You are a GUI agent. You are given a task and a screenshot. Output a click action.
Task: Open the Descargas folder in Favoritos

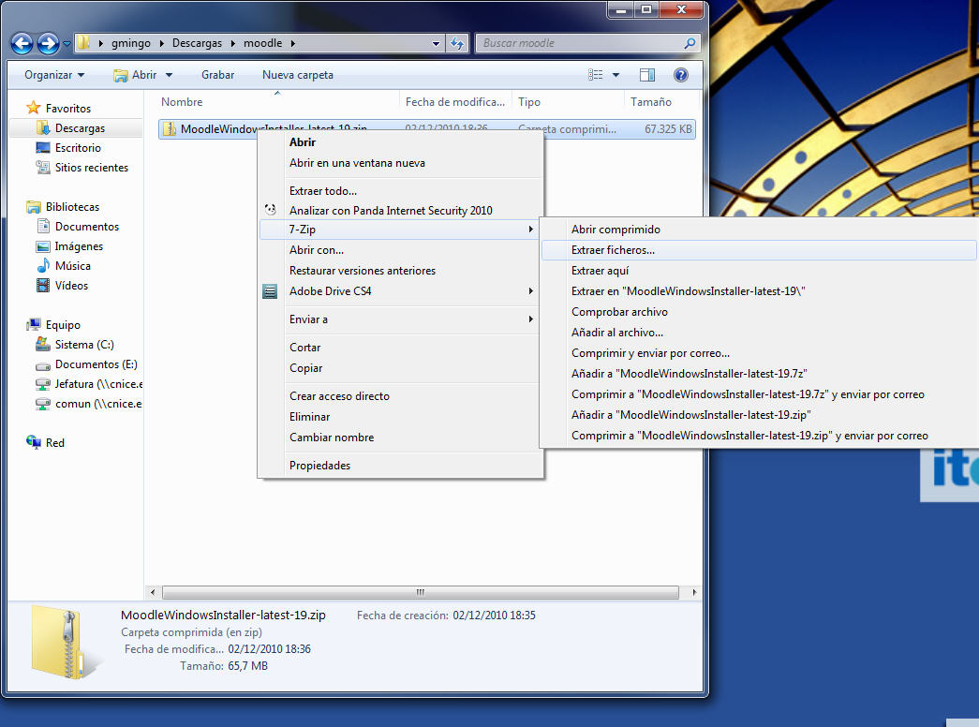tap(79, 128)
